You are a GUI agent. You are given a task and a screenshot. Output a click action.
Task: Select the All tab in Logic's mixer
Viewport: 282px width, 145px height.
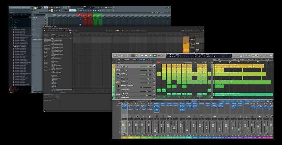[199, 101]
